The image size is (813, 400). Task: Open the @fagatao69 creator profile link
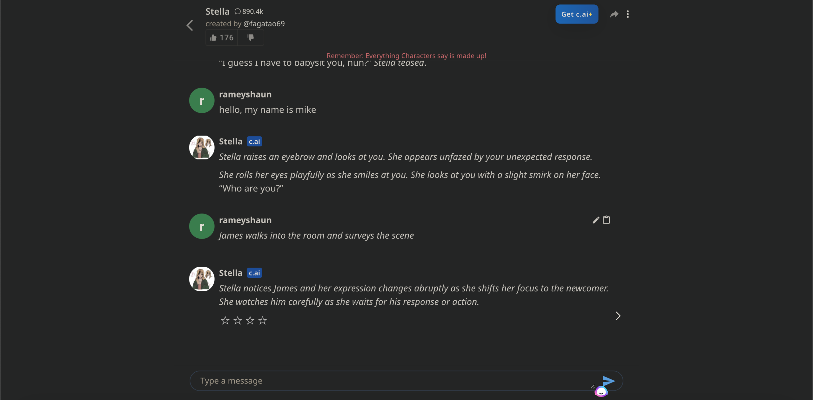click(264, 24)
